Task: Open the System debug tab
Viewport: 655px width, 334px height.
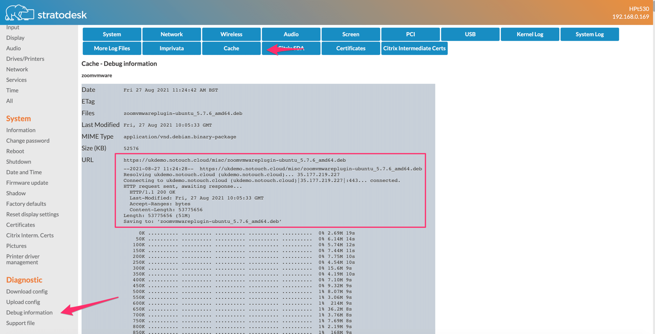Action: (x=112, y=34)
